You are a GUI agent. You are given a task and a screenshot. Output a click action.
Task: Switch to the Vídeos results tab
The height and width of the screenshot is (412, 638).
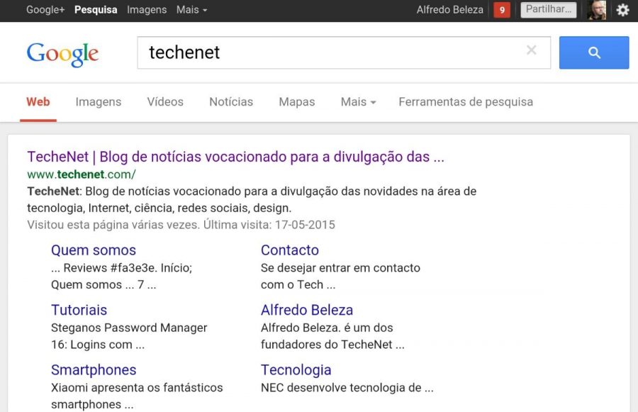[x=165, y=101]
